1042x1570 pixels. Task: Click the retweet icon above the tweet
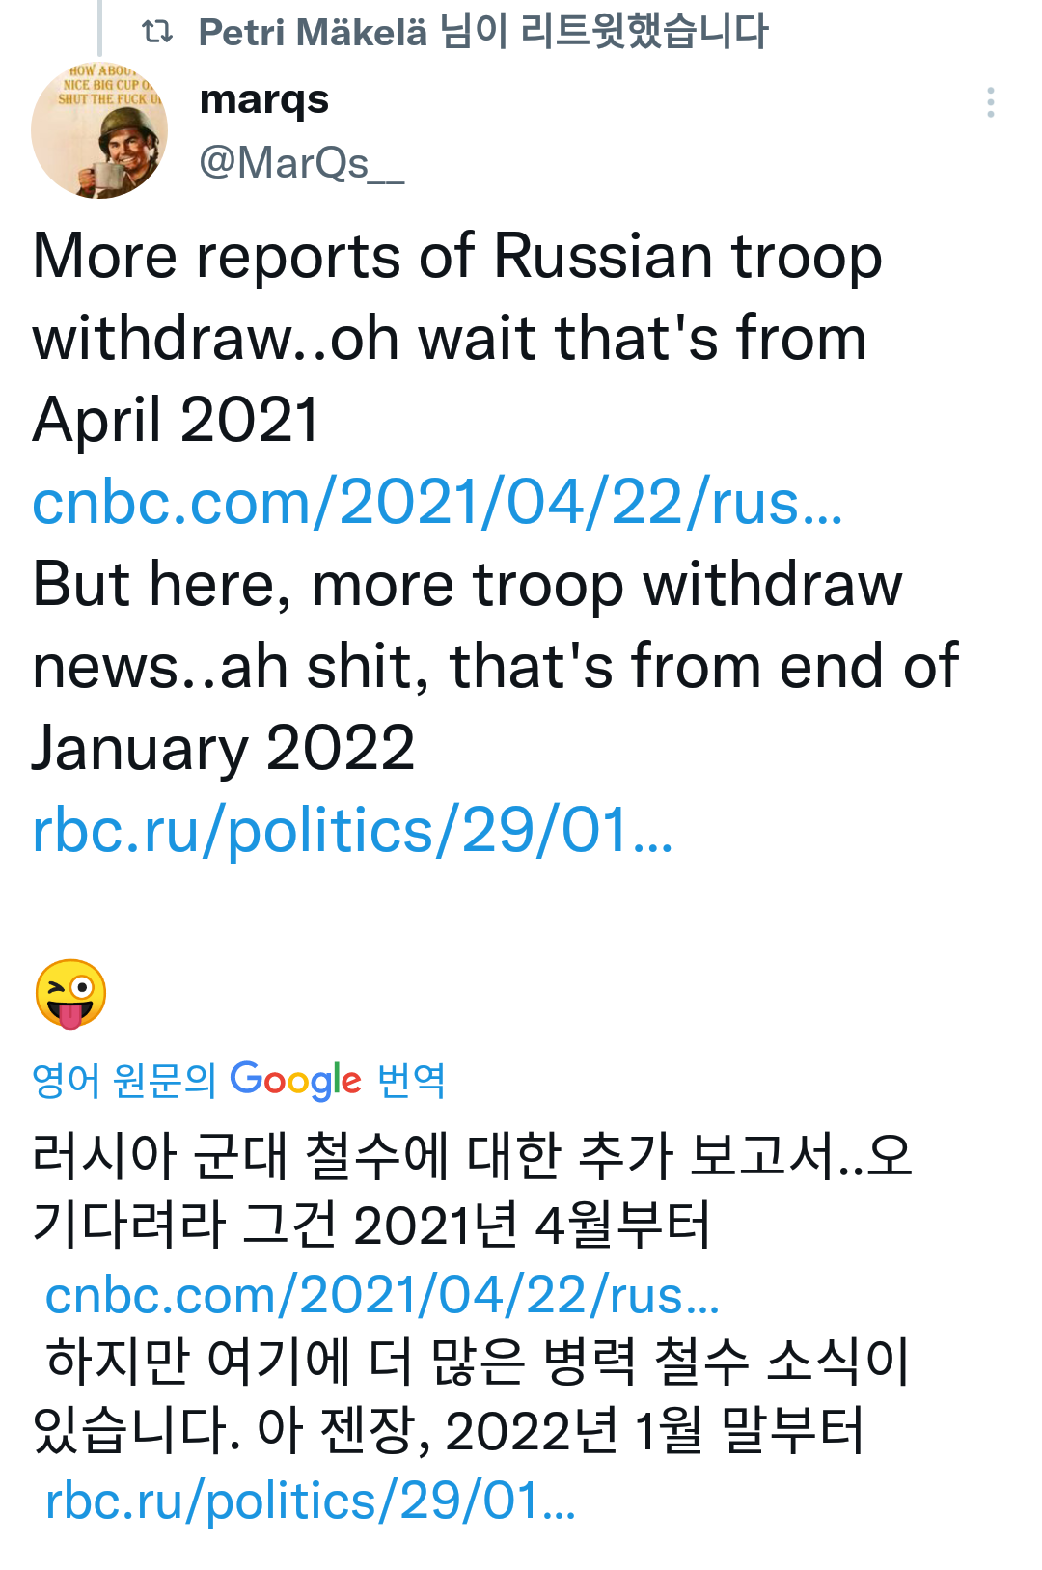[x=156, y=33]
